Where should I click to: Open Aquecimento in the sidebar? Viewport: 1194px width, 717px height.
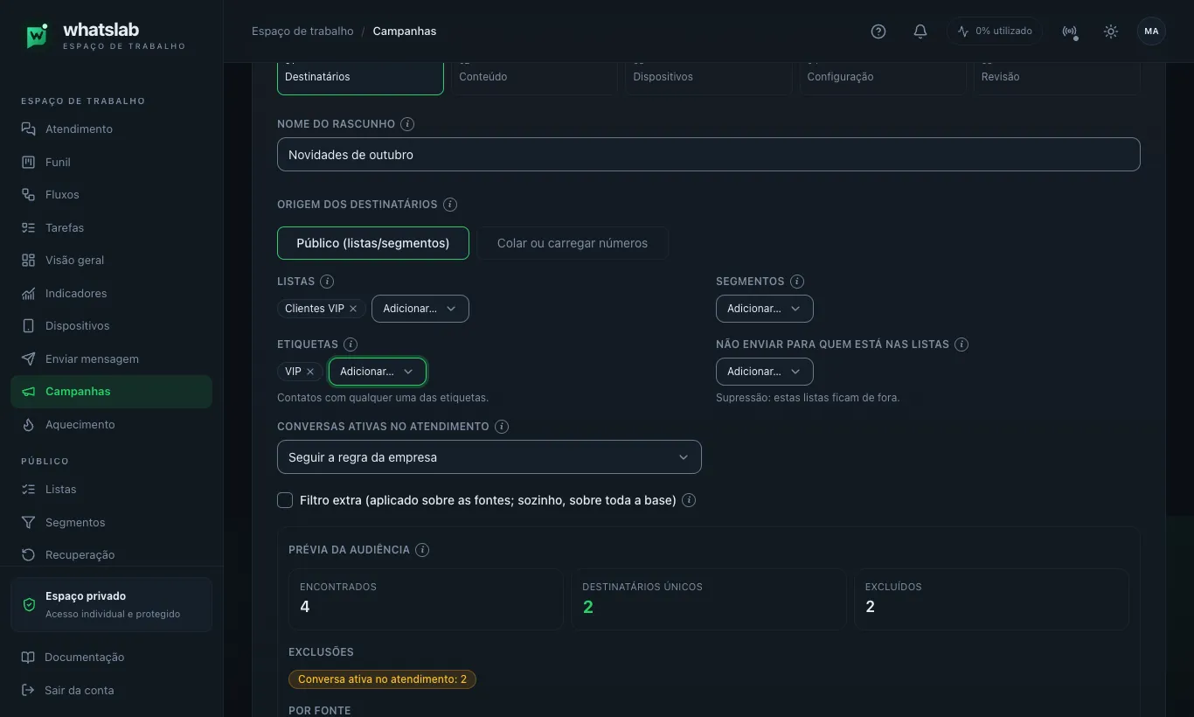click(111, 425)
